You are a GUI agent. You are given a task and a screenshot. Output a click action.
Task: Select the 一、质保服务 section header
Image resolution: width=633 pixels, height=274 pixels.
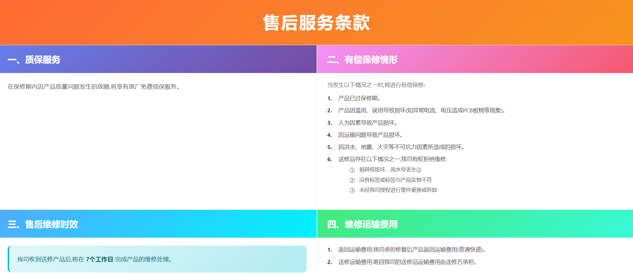coord(34,60)
